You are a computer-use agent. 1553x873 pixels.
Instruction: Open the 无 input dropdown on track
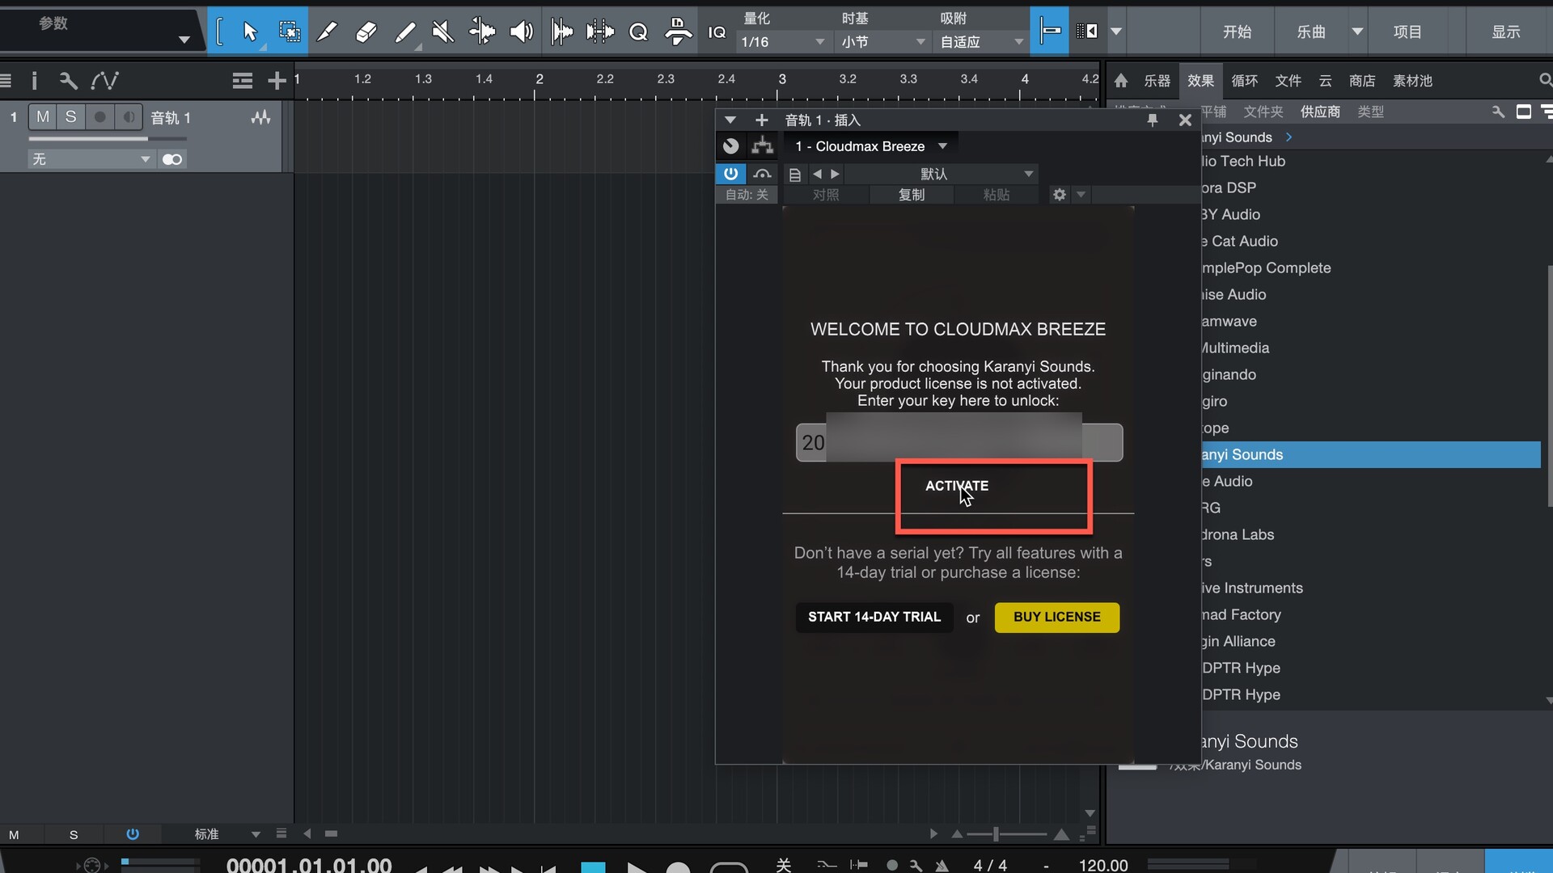(91, 159)
